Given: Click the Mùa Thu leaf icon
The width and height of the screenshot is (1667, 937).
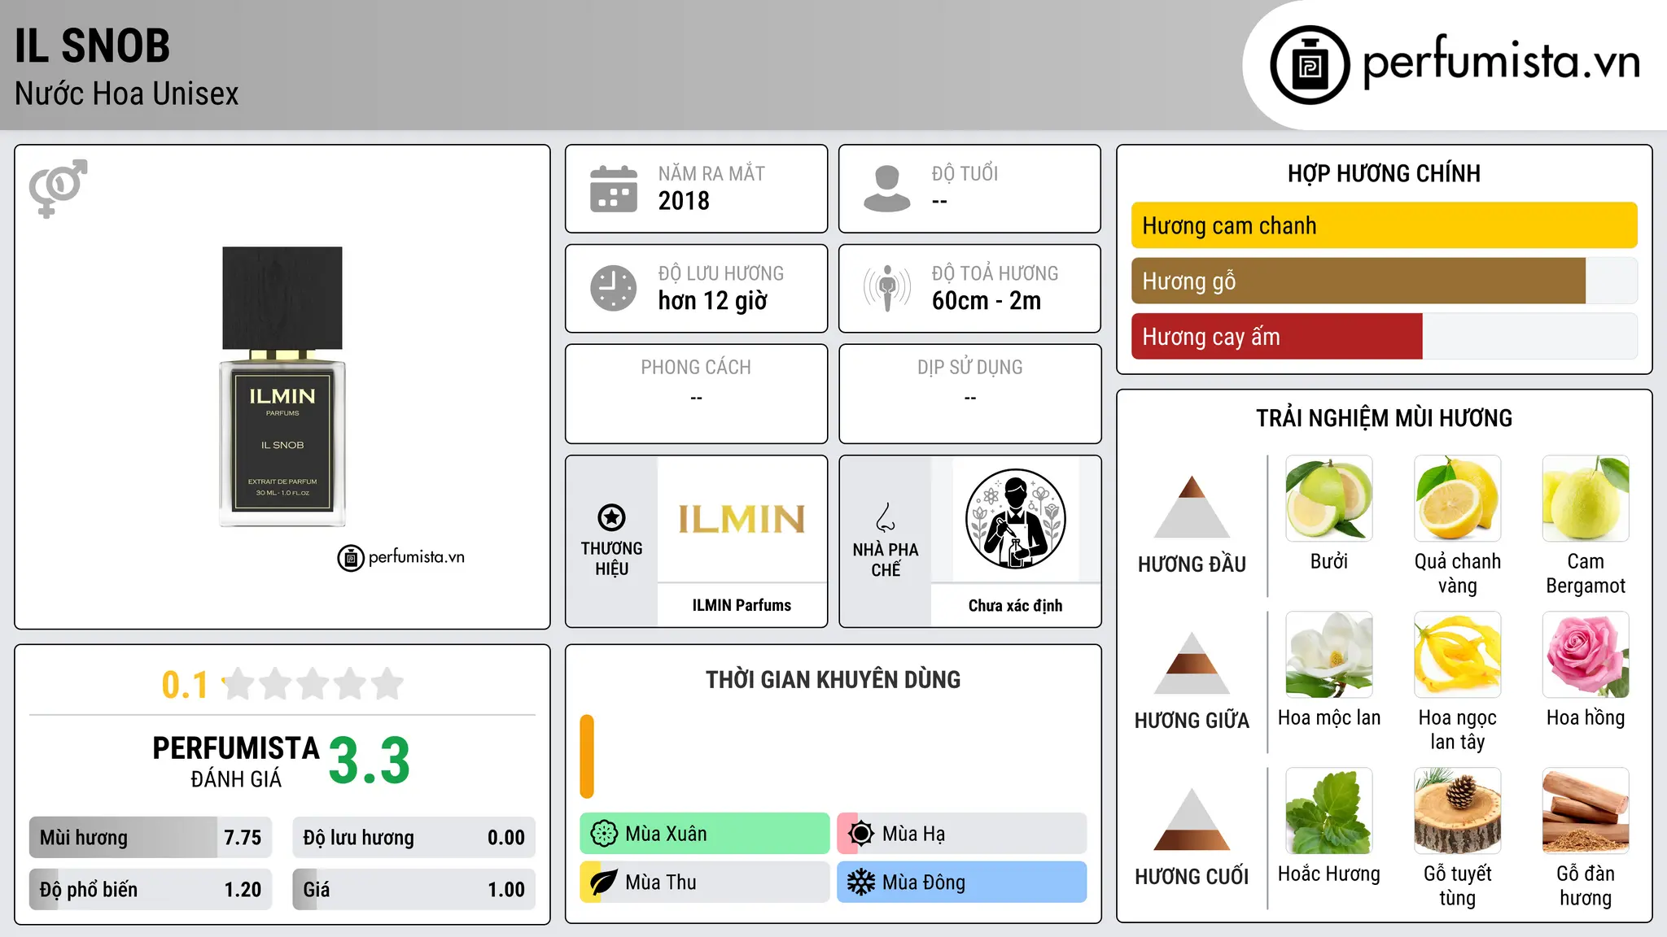Looking at the screenshot, I should [604, 883].
